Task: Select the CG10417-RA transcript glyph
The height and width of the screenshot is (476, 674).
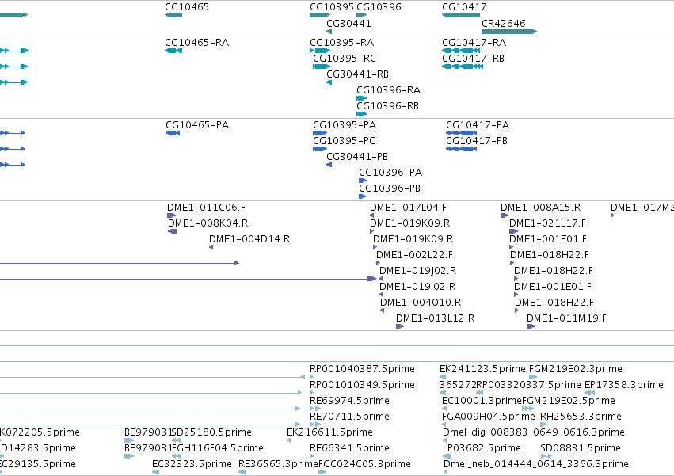Action: (x=461, y=51)
